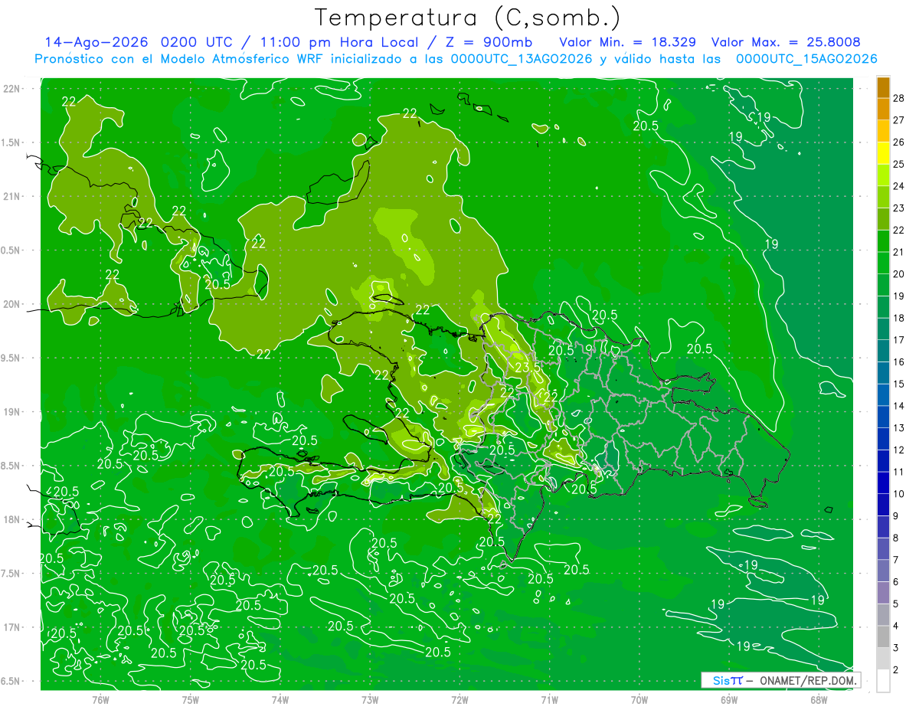
Task: Click the "73W" longitude axis label
Action: coord(370,699)
